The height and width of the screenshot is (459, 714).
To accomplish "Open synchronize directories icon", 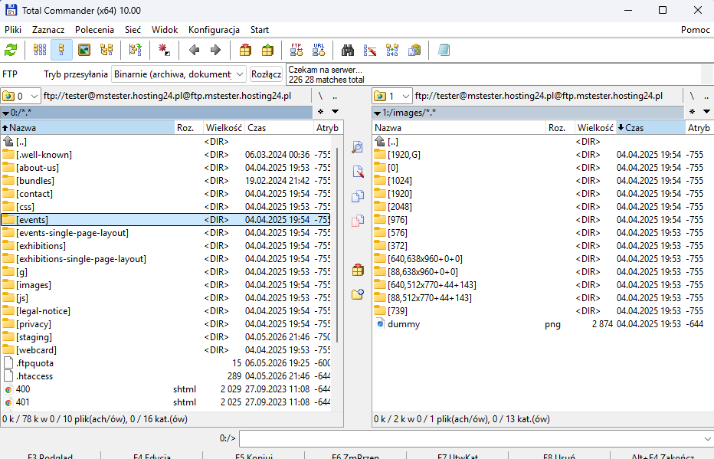I will click(392, 50).
